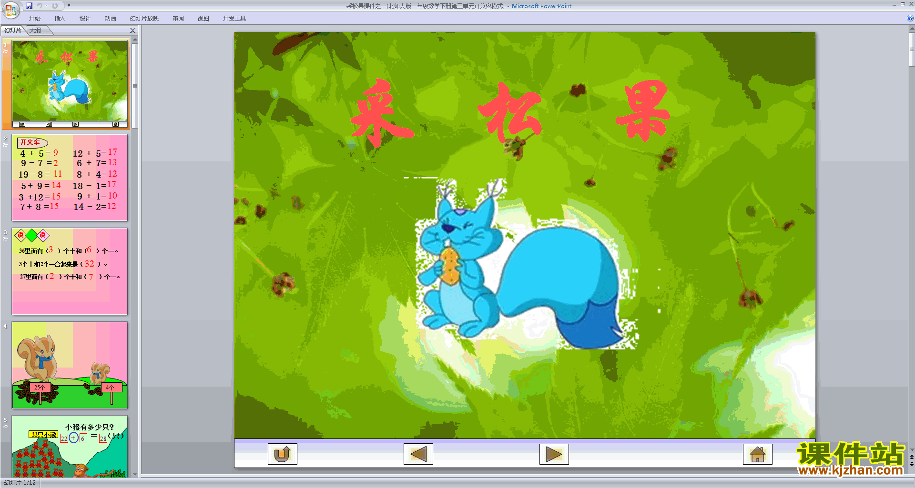This screenshot has height=488, width=915.
Task: Open the 视图 ribbon tab
Action: pyautogui.click(x=203, y=18)
